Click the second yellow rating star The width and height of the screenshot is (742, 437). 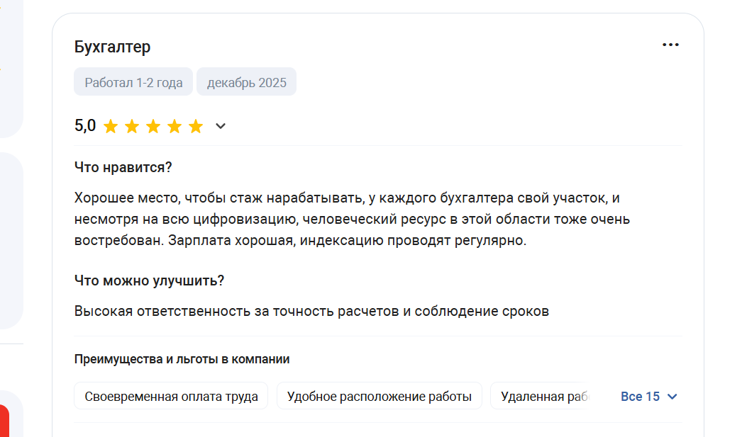[x=132, y=126]
